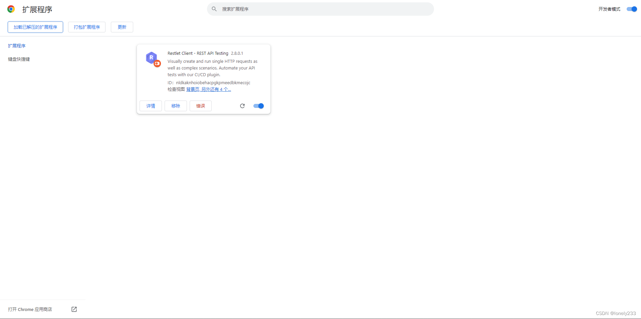
Task: Click the Restlet Client extension icon
Action: tap(153, 59)
